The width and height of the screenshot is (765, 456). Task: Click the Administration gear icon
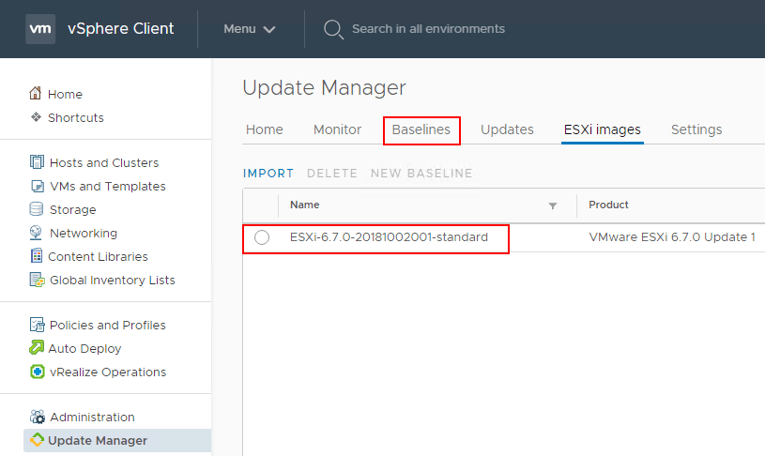pos(38,417)
